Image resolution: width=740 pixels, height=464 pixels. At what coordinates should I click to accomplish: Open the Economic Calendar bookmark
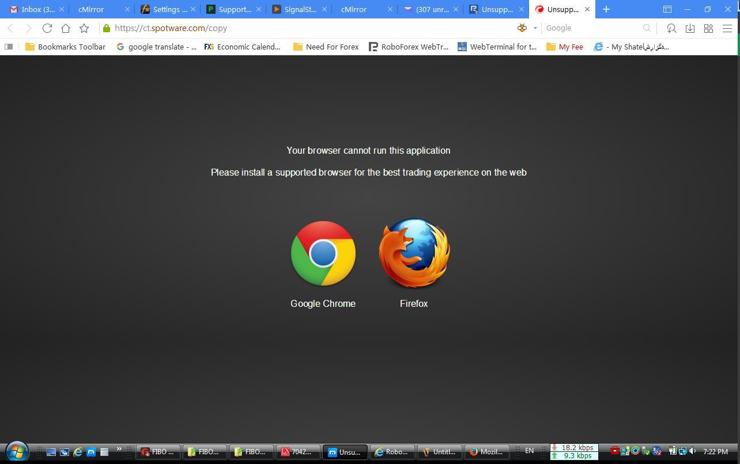[x=242, y=47]
